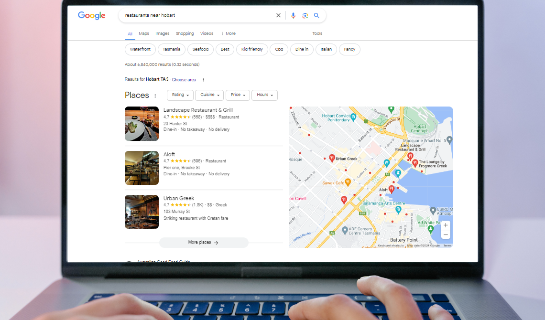
Task: Apply the Tasmania filter chip
Action: (x=171, y=49)
